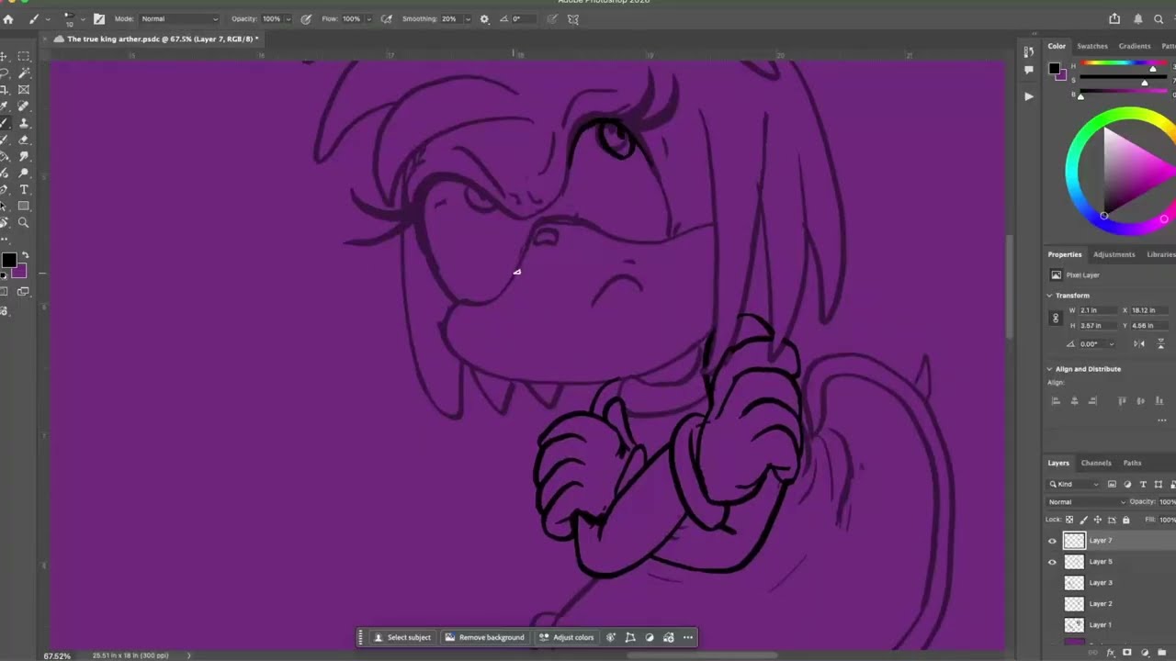The image size is (1176, 661).
Task: Go to the Photoshop Home screen icon
Action: click(x=8, y=18)
